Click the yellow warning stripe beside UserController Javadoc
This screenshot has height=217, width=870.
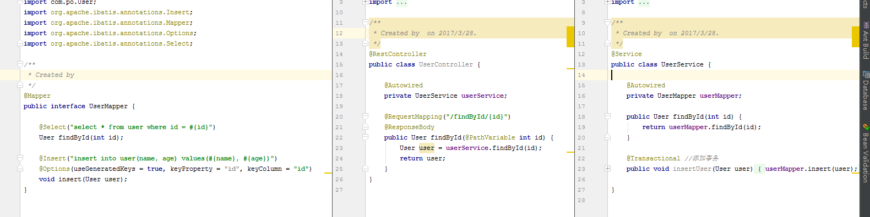click(x=570, y=37)
